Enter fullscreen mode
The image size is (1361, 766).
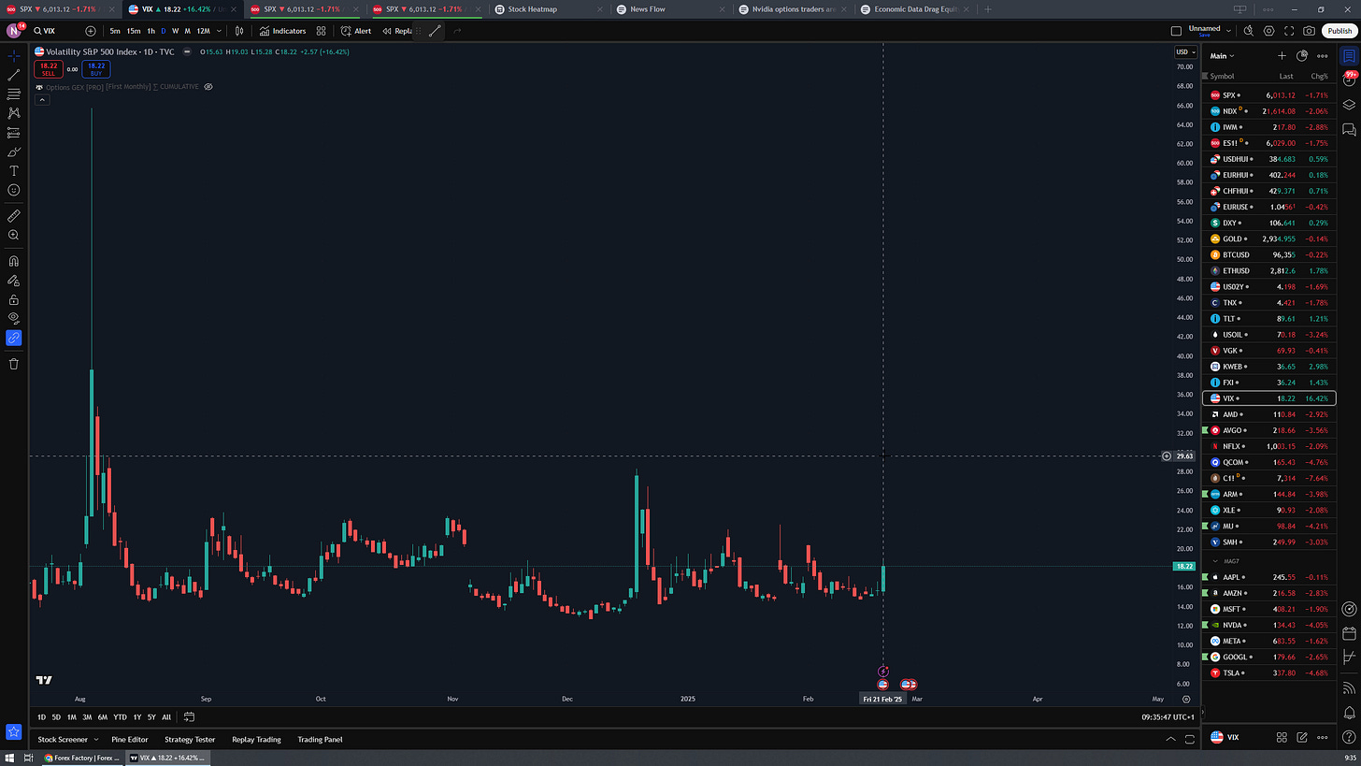point(1290,31)
